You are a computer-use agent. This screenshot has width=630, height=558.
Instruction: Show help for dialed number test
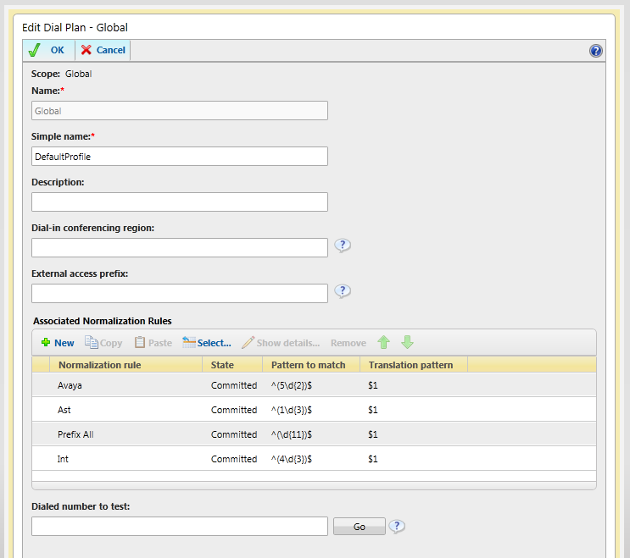tap(397, 527)
